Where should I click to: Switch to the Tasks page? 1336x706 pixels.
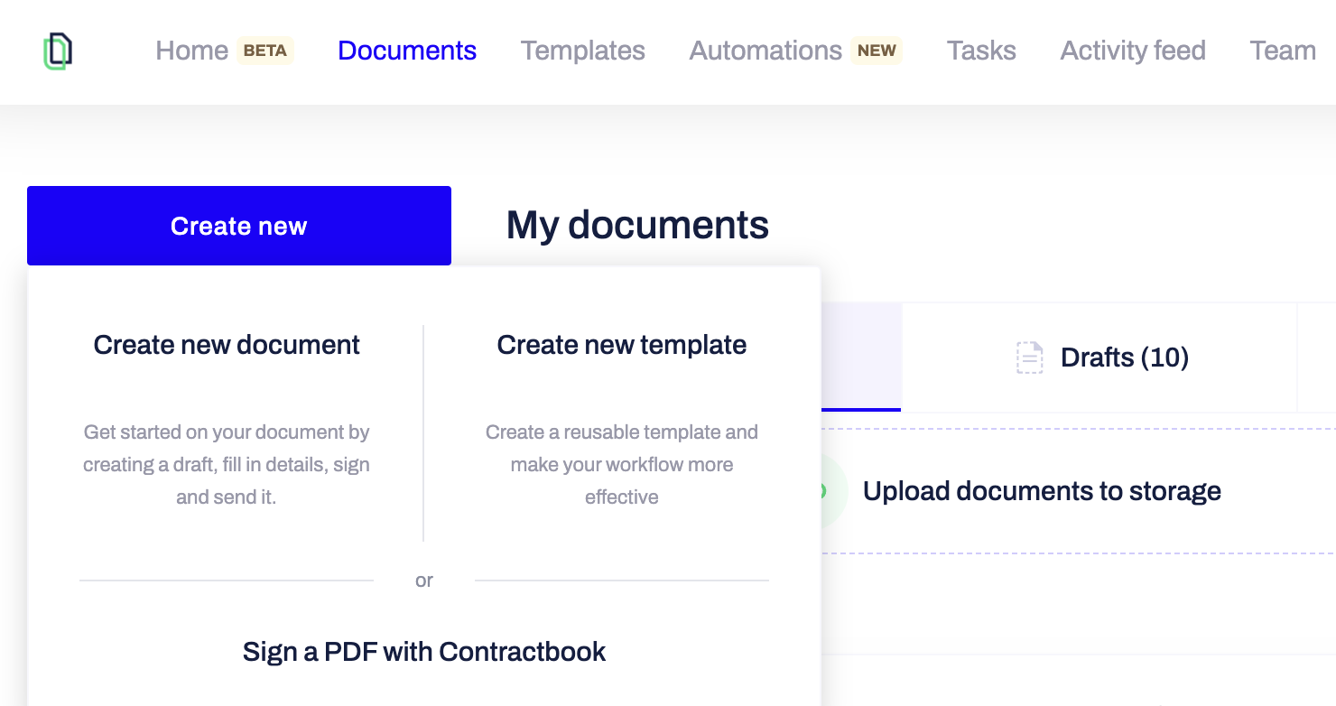pyautogui.click(x=981, y=51)
